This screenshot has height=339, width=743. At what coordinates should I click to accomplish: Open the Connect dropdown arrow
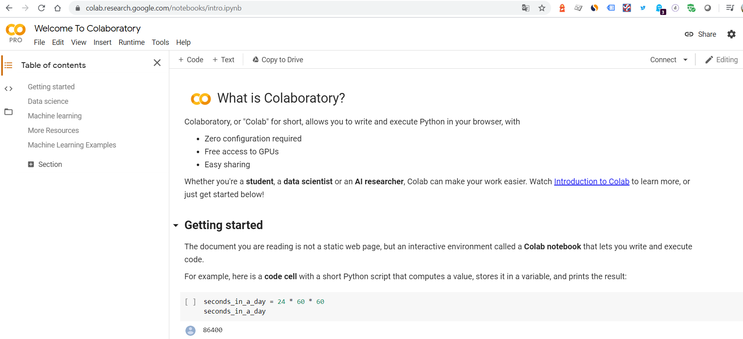pyautogui.click(x=685, y=60)
